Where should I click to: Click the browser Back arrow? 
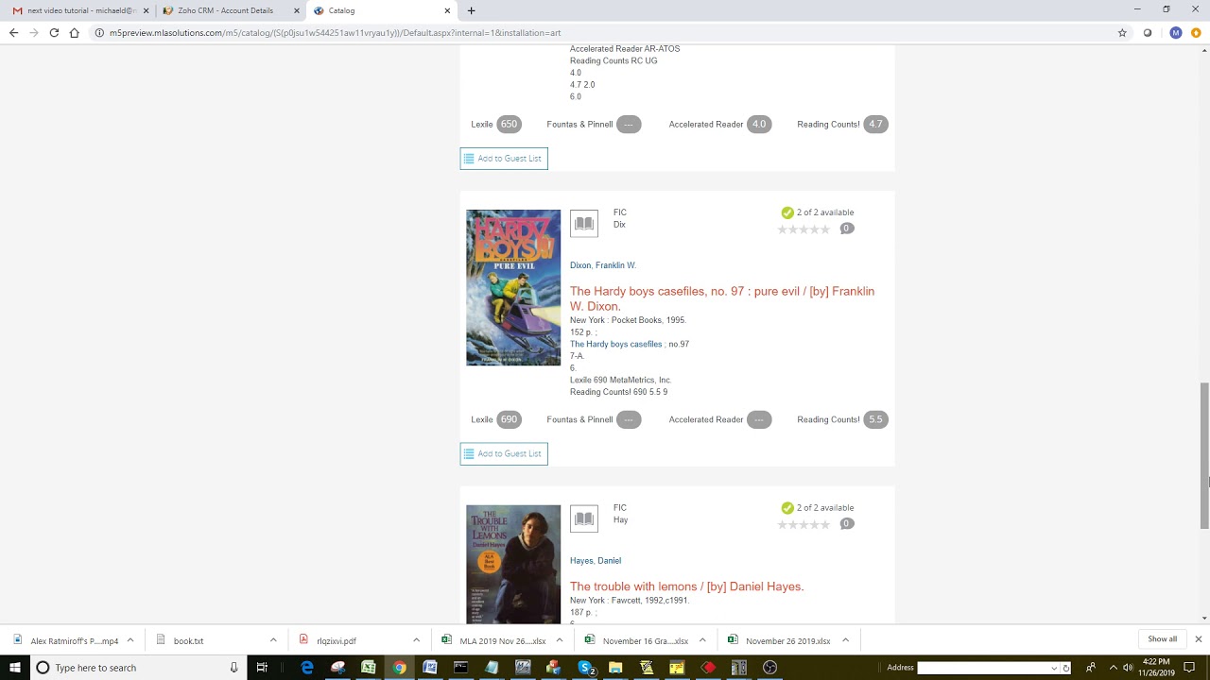tap(13, 32)
